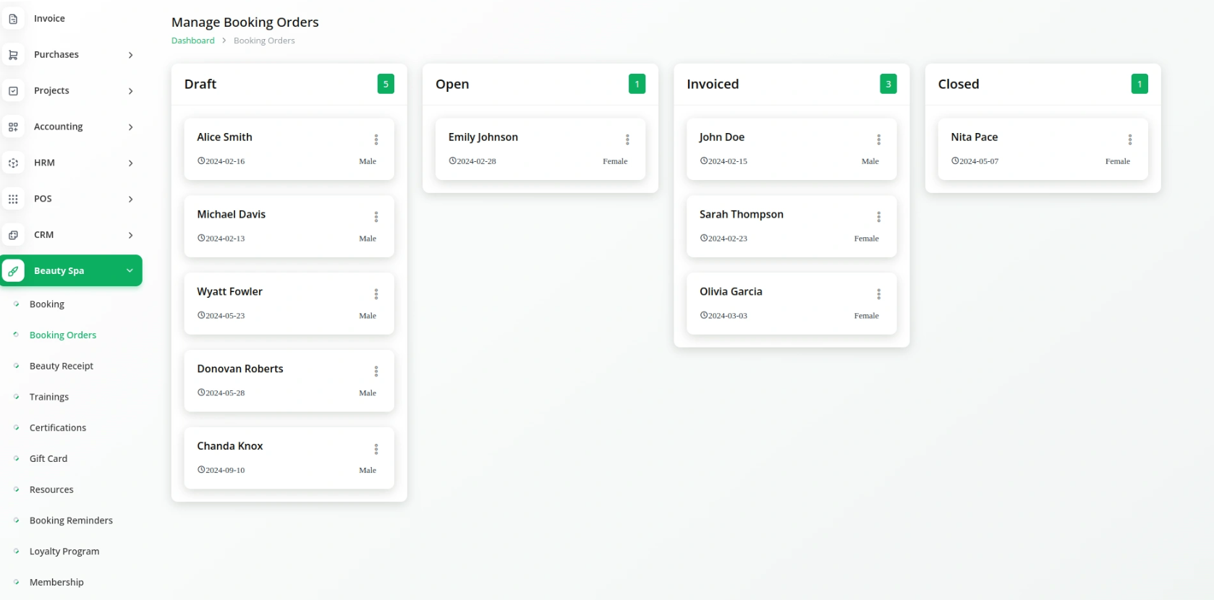This screenshot has height=600, width=1214.
Task: Click the Dashboard breadcrumb link
Action: 193,41
